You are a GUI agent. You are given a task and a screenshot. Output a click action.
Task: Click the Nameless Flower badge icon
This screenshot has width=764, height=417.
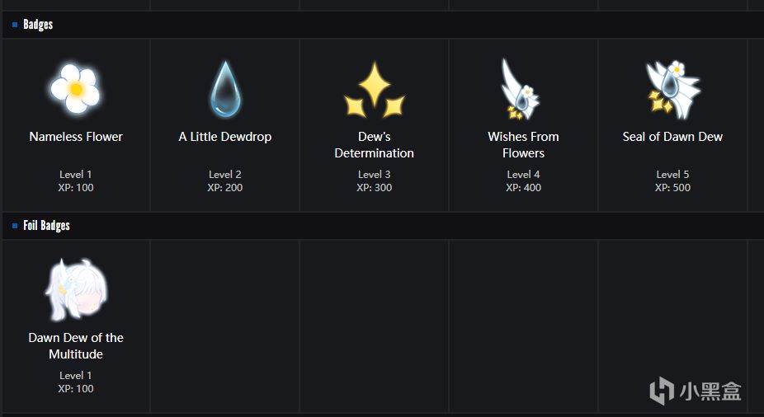coord(75,88)
